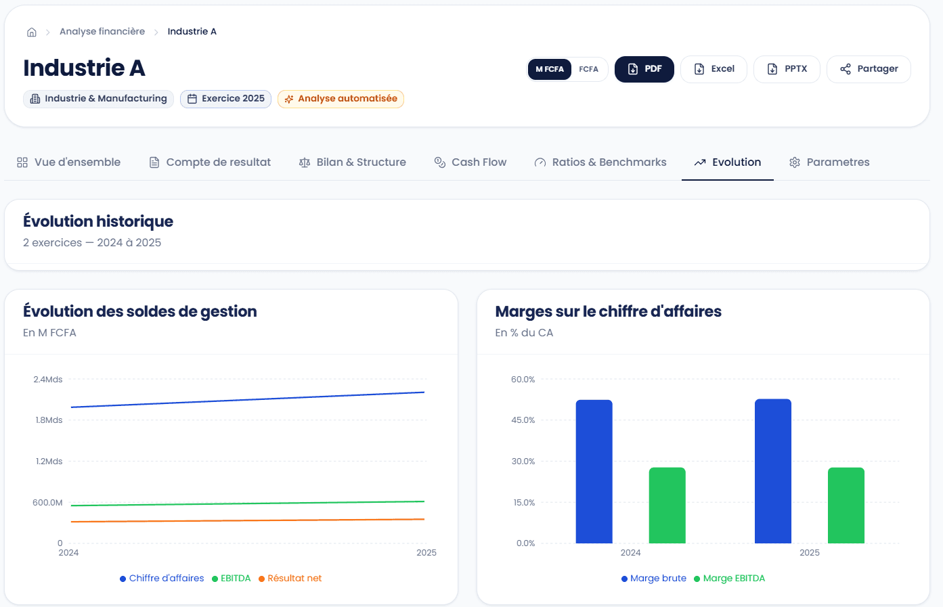Click sparkle icon in Analyse automatisée badge
This screenshot has height=607, width=943.
pos(289,99)
